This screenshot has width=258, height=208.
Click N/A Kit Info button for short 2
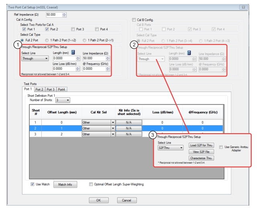click(129, 128)
